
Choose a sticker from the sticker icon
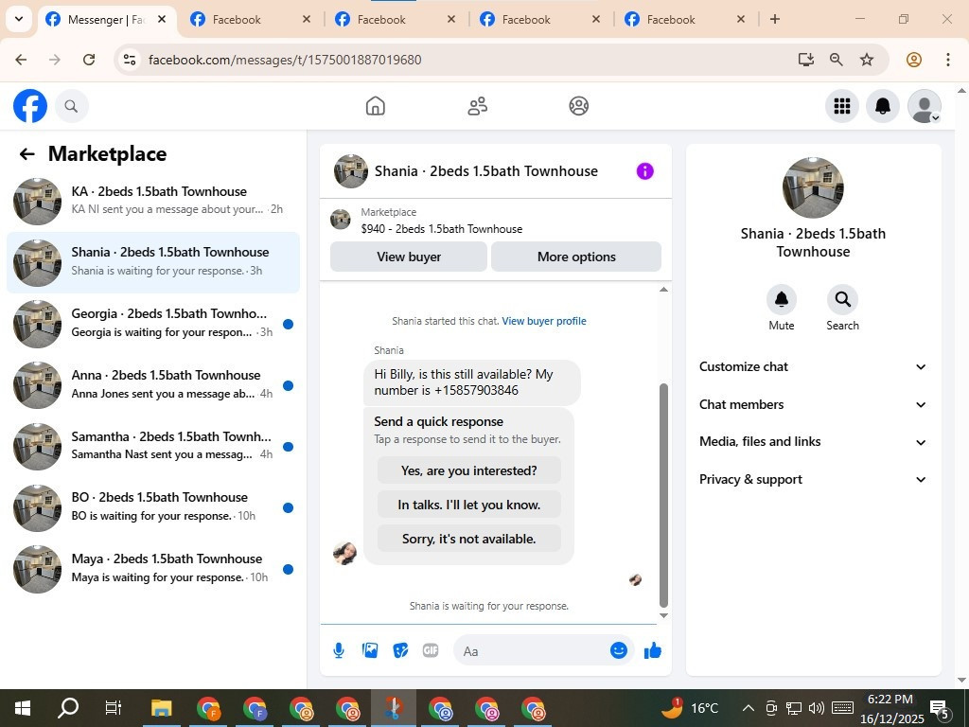pos(400,650)
